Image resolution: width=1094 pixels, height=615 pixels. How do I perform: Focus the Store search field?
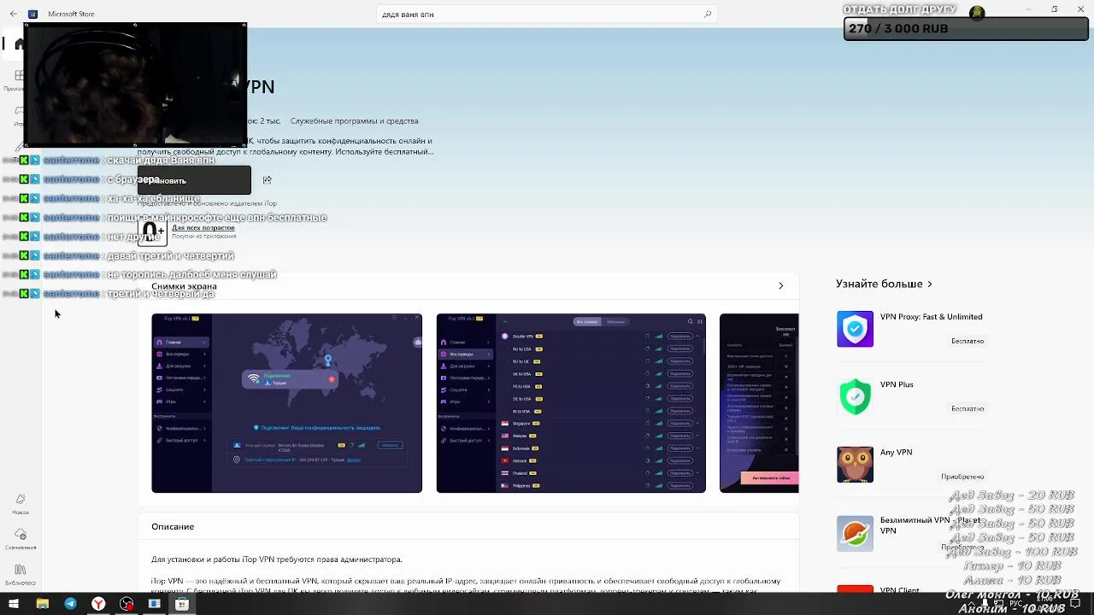pyautogui.click(x=547, y=15)
